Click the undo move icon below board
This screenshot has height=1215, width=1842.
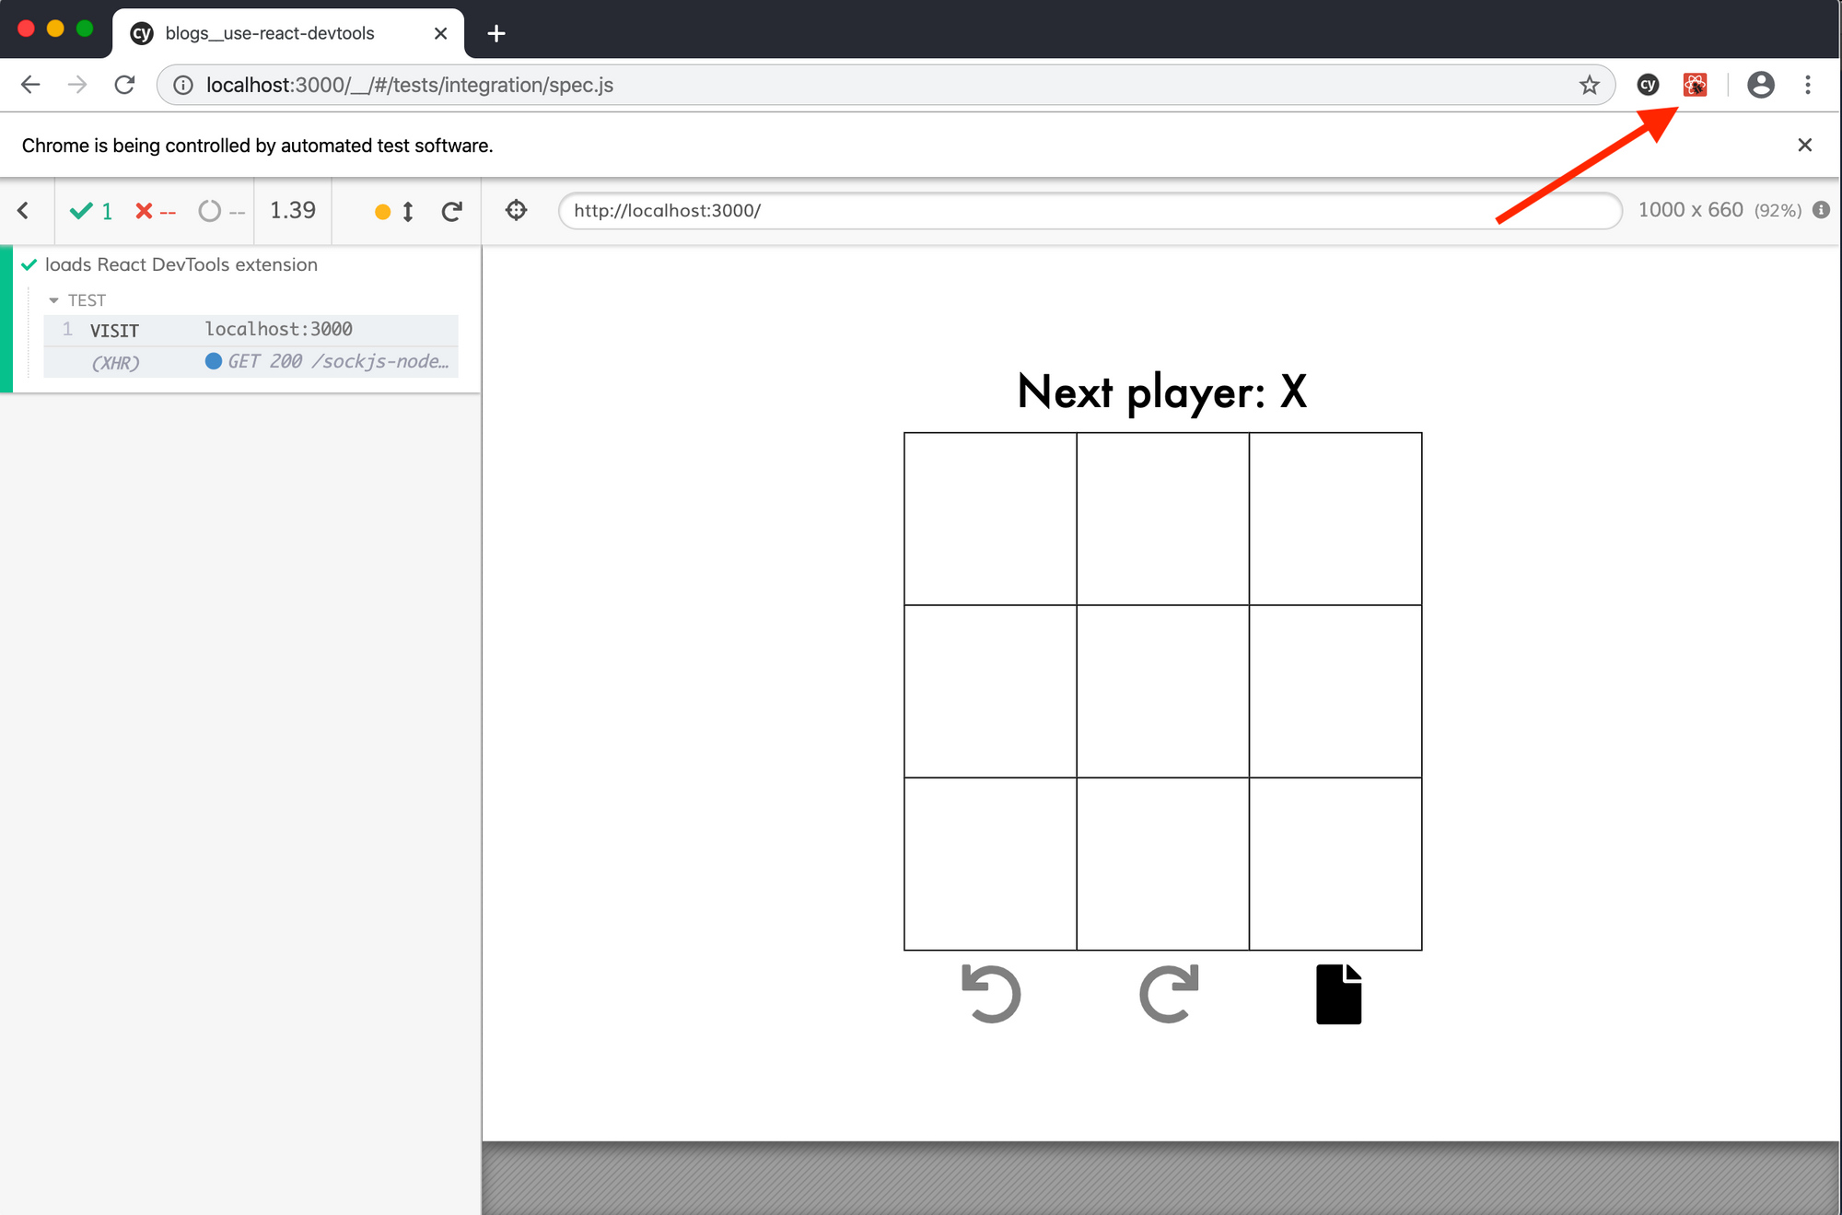991,994
